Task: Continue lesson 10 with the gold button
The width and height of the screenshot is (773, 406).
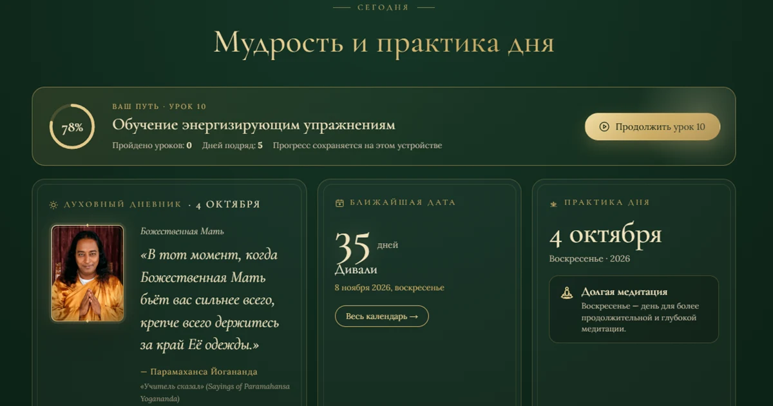Action: (x=653, y=127)
